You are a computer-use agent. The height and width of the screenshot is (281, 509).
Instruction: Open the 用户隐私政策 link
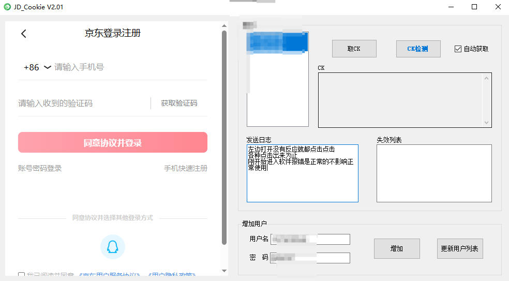tap(172, 275)
